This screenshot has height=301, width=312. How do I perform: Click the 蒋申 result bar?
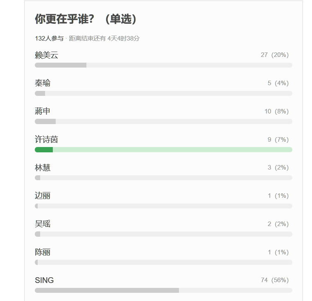tap(163, 122)
